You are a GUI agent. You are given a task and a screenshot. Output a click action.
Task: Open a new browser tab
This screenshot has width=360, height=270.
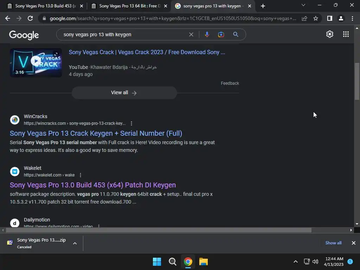click(x=263, y=6)
